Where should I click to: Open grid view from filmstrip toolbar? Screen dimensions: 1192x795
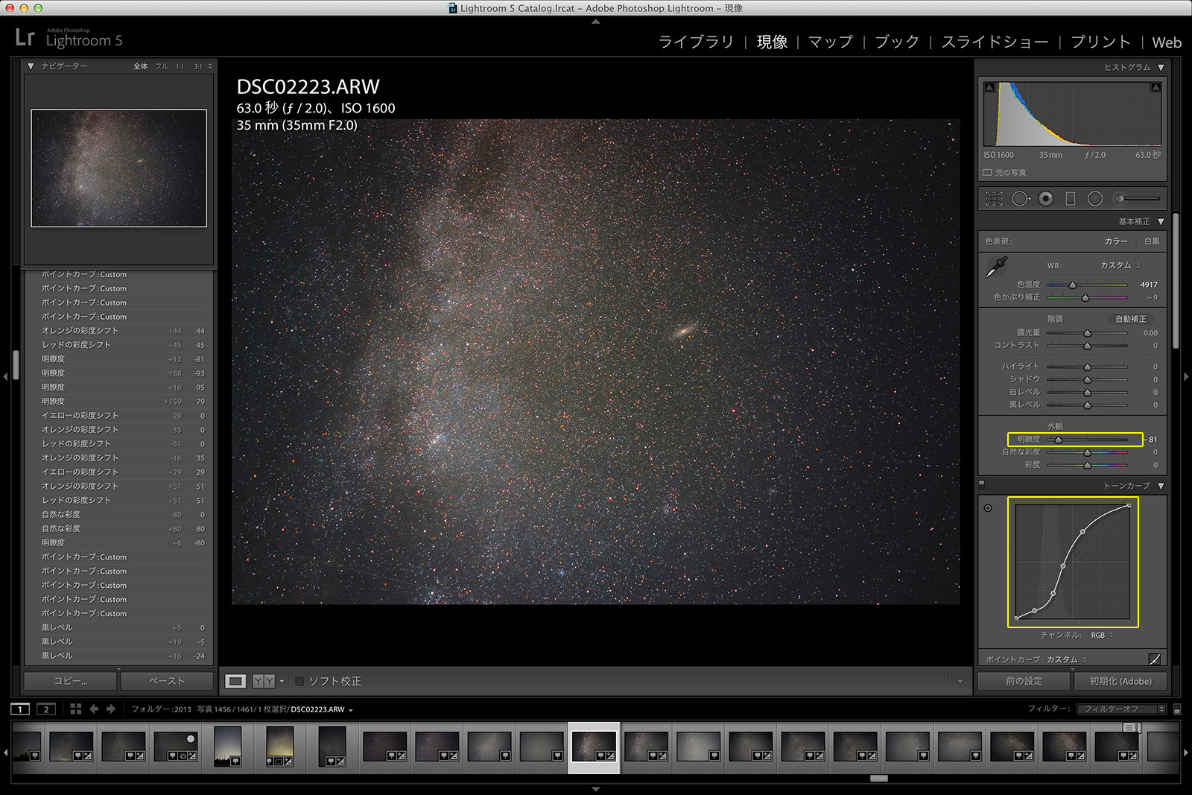coord(75,709)
